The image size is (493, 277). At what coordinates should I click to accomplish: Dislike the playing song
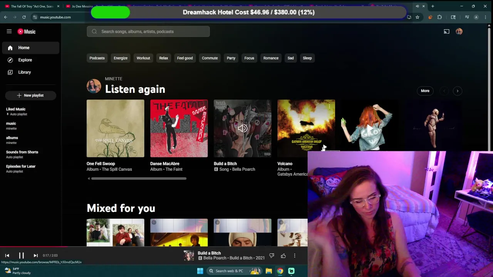point(272,256)
